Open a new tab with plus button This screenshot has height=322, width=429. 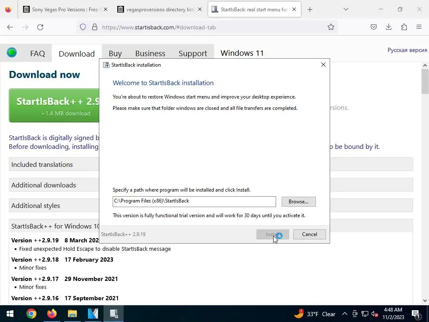[x=310, y=10]
